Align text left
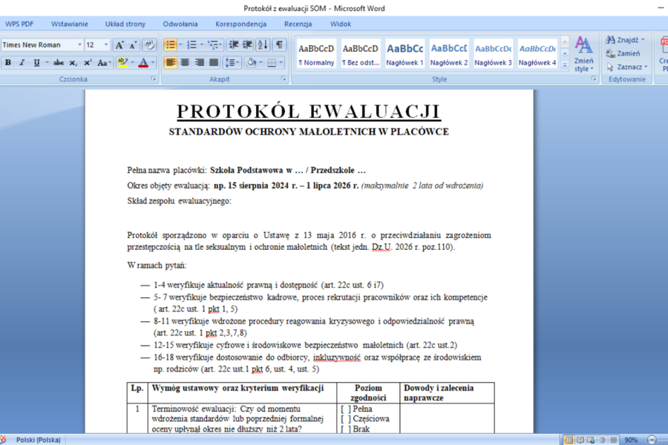The height and width of the screenshot is (445, 668). coord(171,62)
